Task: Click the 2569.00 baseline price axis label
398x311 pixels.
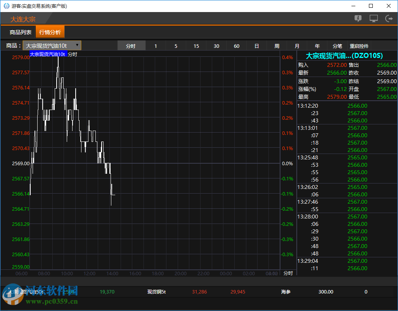Action: point(21,164)
